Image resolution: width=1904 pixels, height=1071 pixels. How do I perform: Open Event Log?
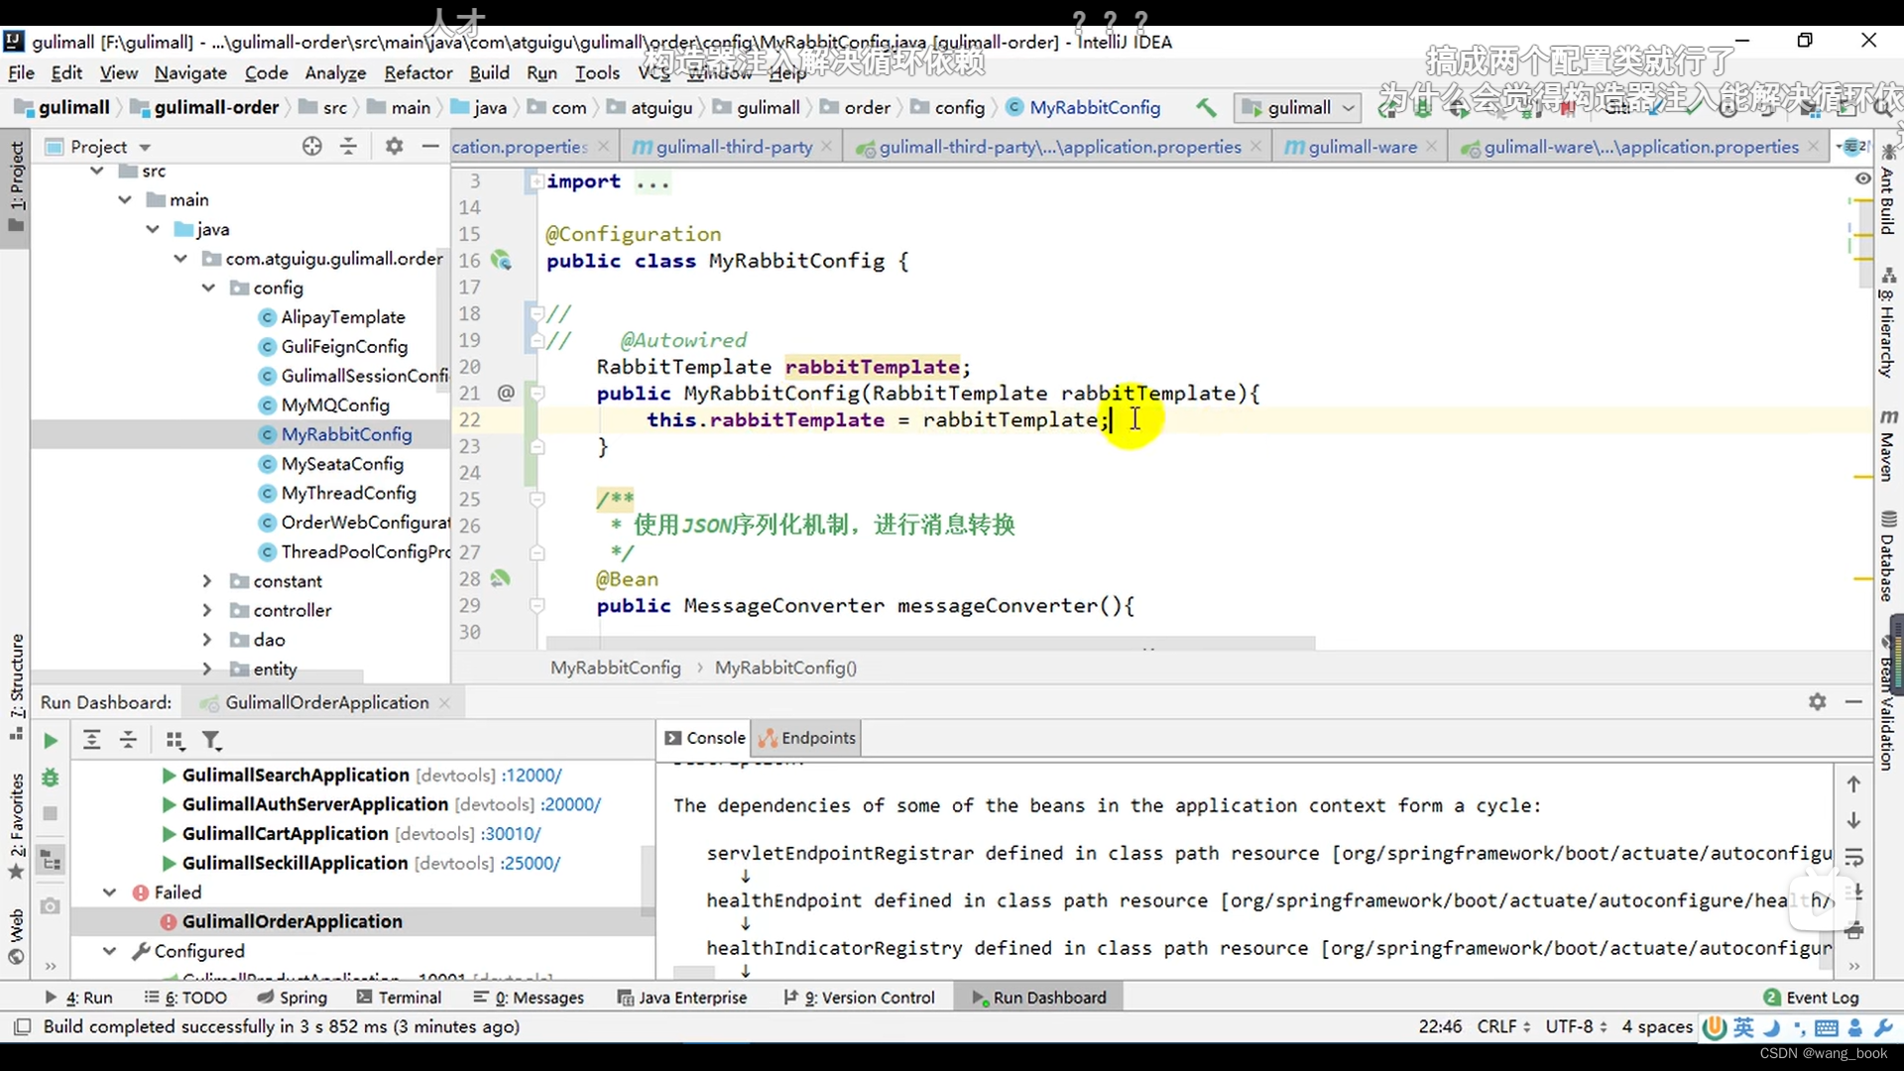[1811, 998]
